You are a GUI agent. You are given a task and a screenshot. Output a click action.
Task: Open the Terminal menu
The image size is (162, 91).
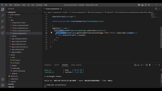39,5
